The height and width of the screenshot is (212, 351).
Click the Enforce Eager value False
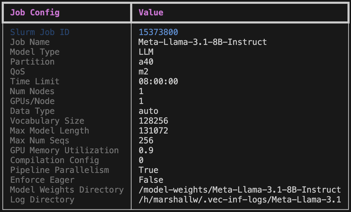coord(151,180)
